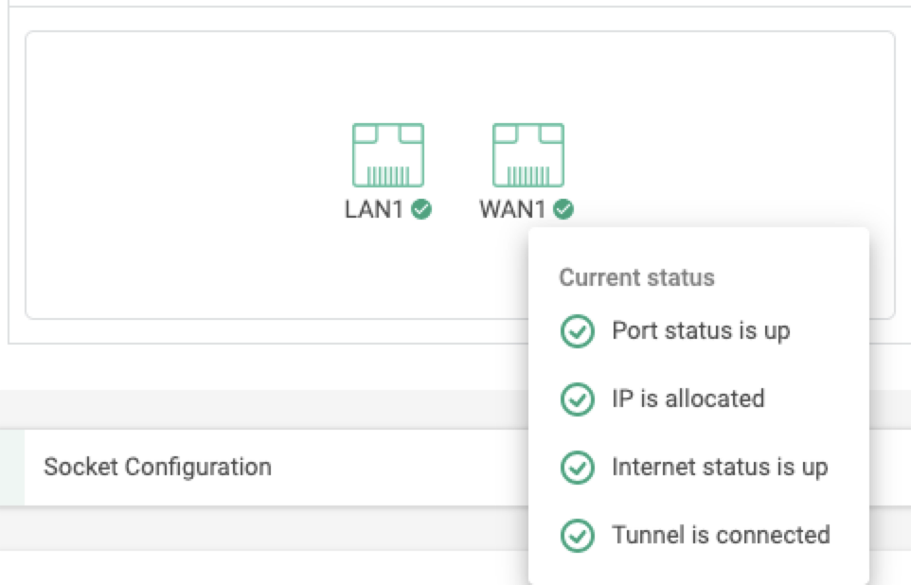Viewport: 911px width, 585px height.
Task: Click the "Internet status is up" text
Action: (x=721, y=467)
